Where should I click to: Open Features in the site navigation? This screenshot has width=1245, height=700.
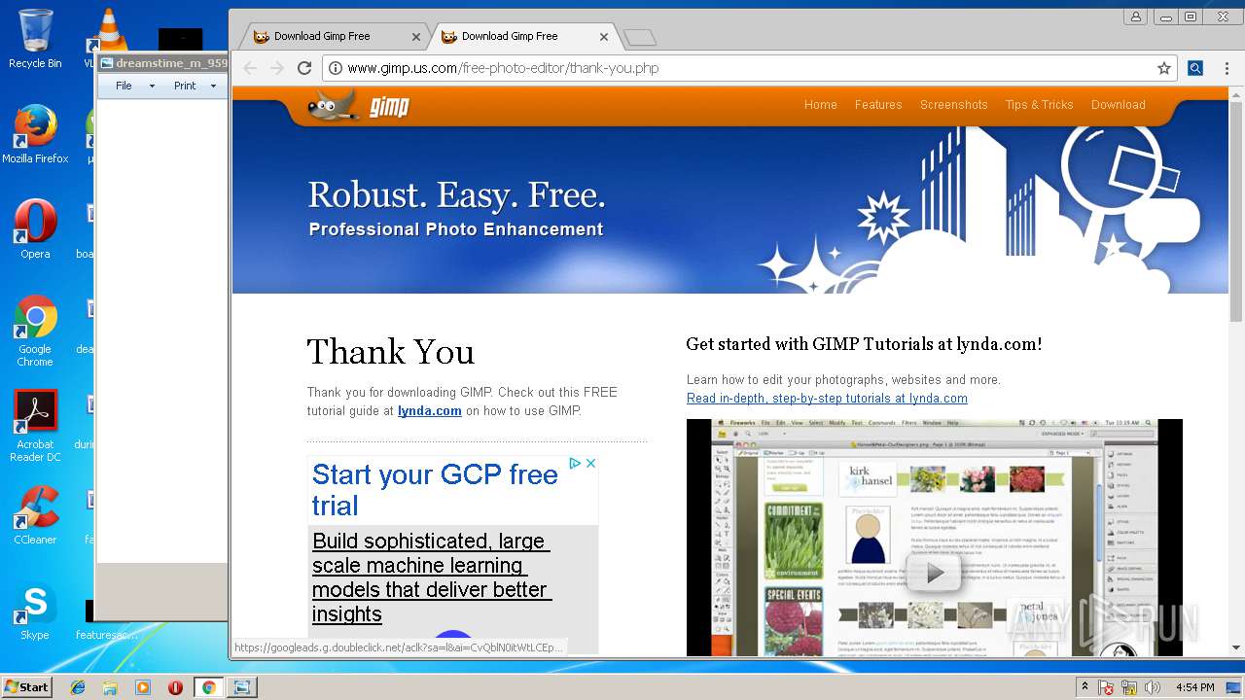click(878, 105)
